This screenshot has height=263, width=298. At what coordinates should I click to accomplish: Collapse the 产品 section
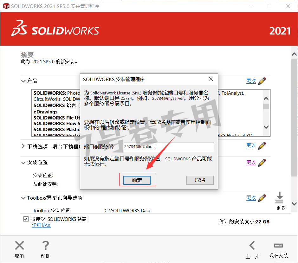(x=23, y=81)
